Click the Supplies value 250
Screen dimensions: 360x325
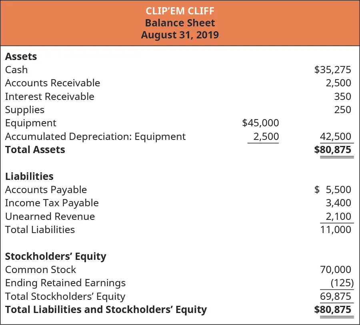pyautogui.click(x=342, y=110)
